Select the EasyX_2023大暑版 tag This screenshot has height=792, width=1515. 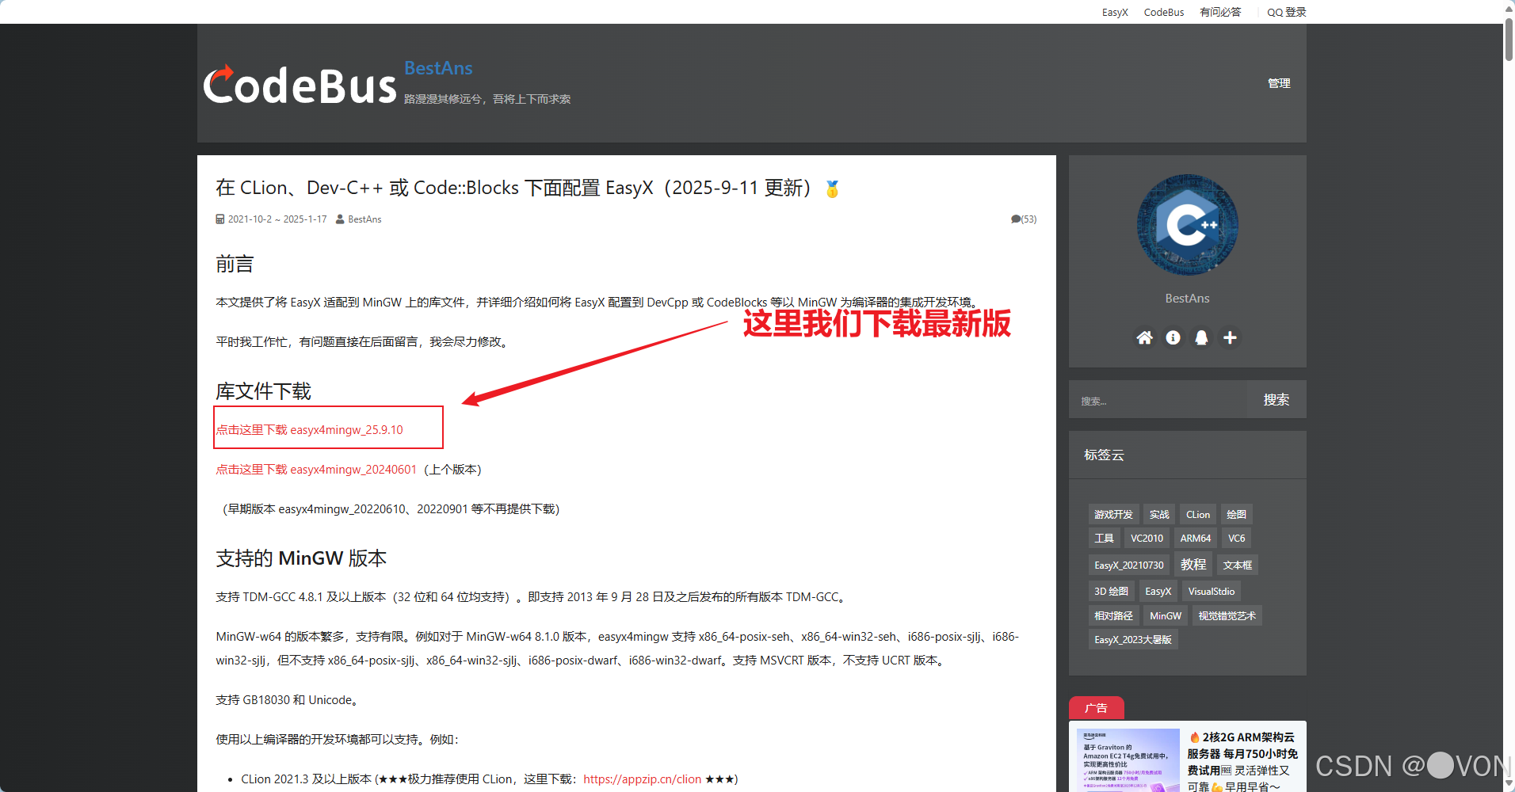coord(1133,640)
